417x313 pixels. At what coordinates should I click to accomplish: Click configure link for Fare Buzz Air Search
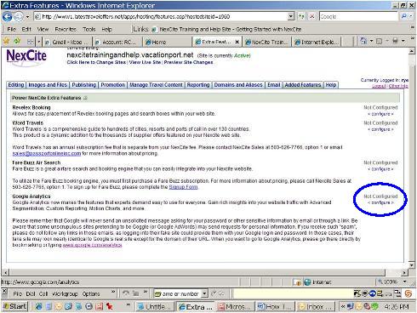[380, 169]
